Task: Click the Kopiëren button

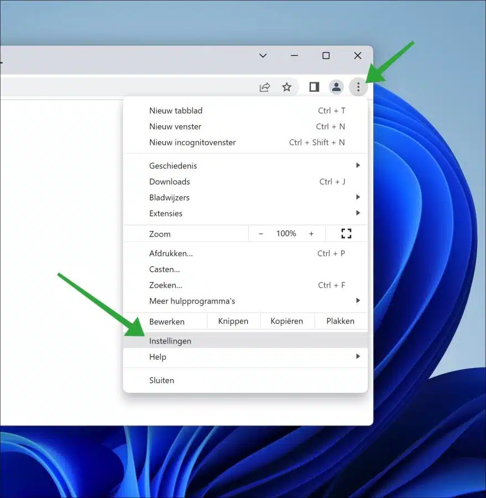Action: (x=287, y=321)
